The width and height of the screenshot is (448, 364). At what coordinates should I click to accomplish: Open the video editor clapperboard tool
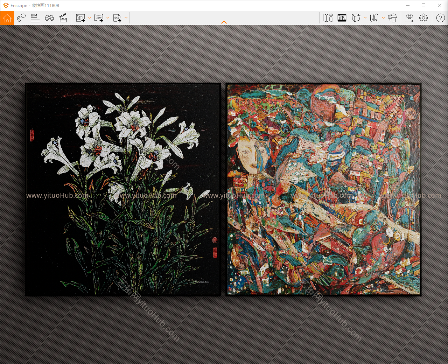click(x=63, y=18)
